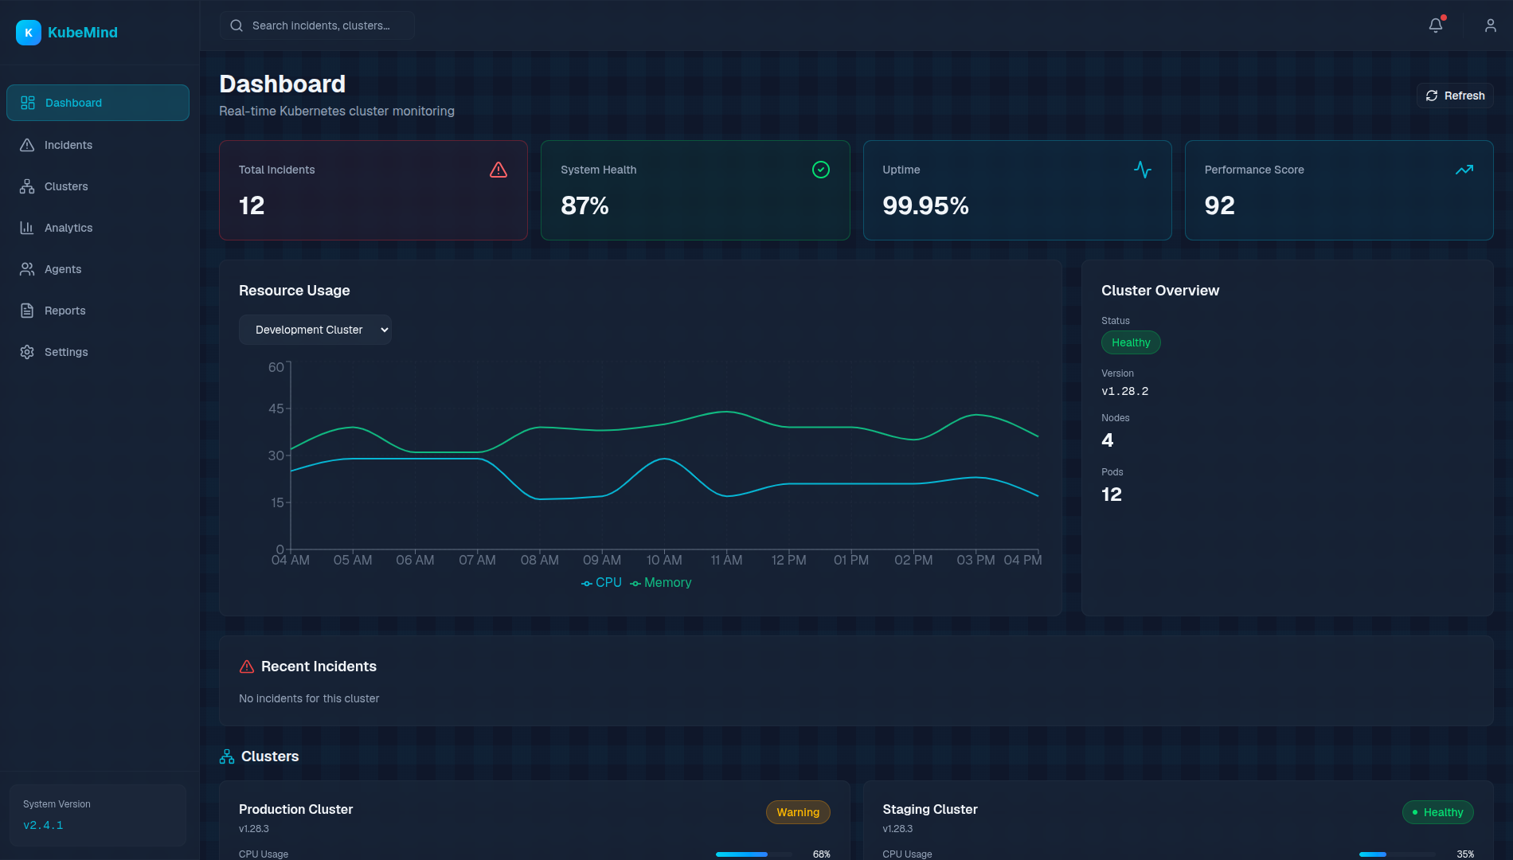This screenshot has width=1513, height=860.
Task: Click the Production Cluster title
Action: click(295, 809)
